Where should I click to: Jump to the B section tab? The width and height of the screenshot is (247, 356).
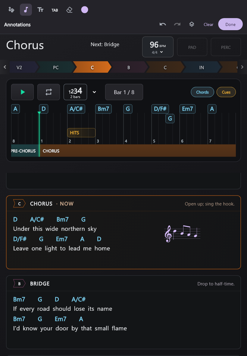[x=129, y=67]
